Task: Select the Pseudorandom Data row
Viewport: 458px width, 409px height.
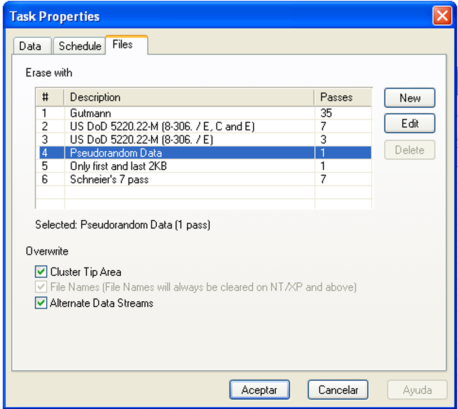Action: tap(203, 153)
